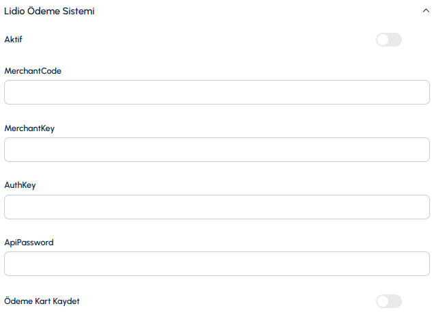This screenshot has width=434, height=317.
Task: Click the AuthKey field label
Action: 20,185
